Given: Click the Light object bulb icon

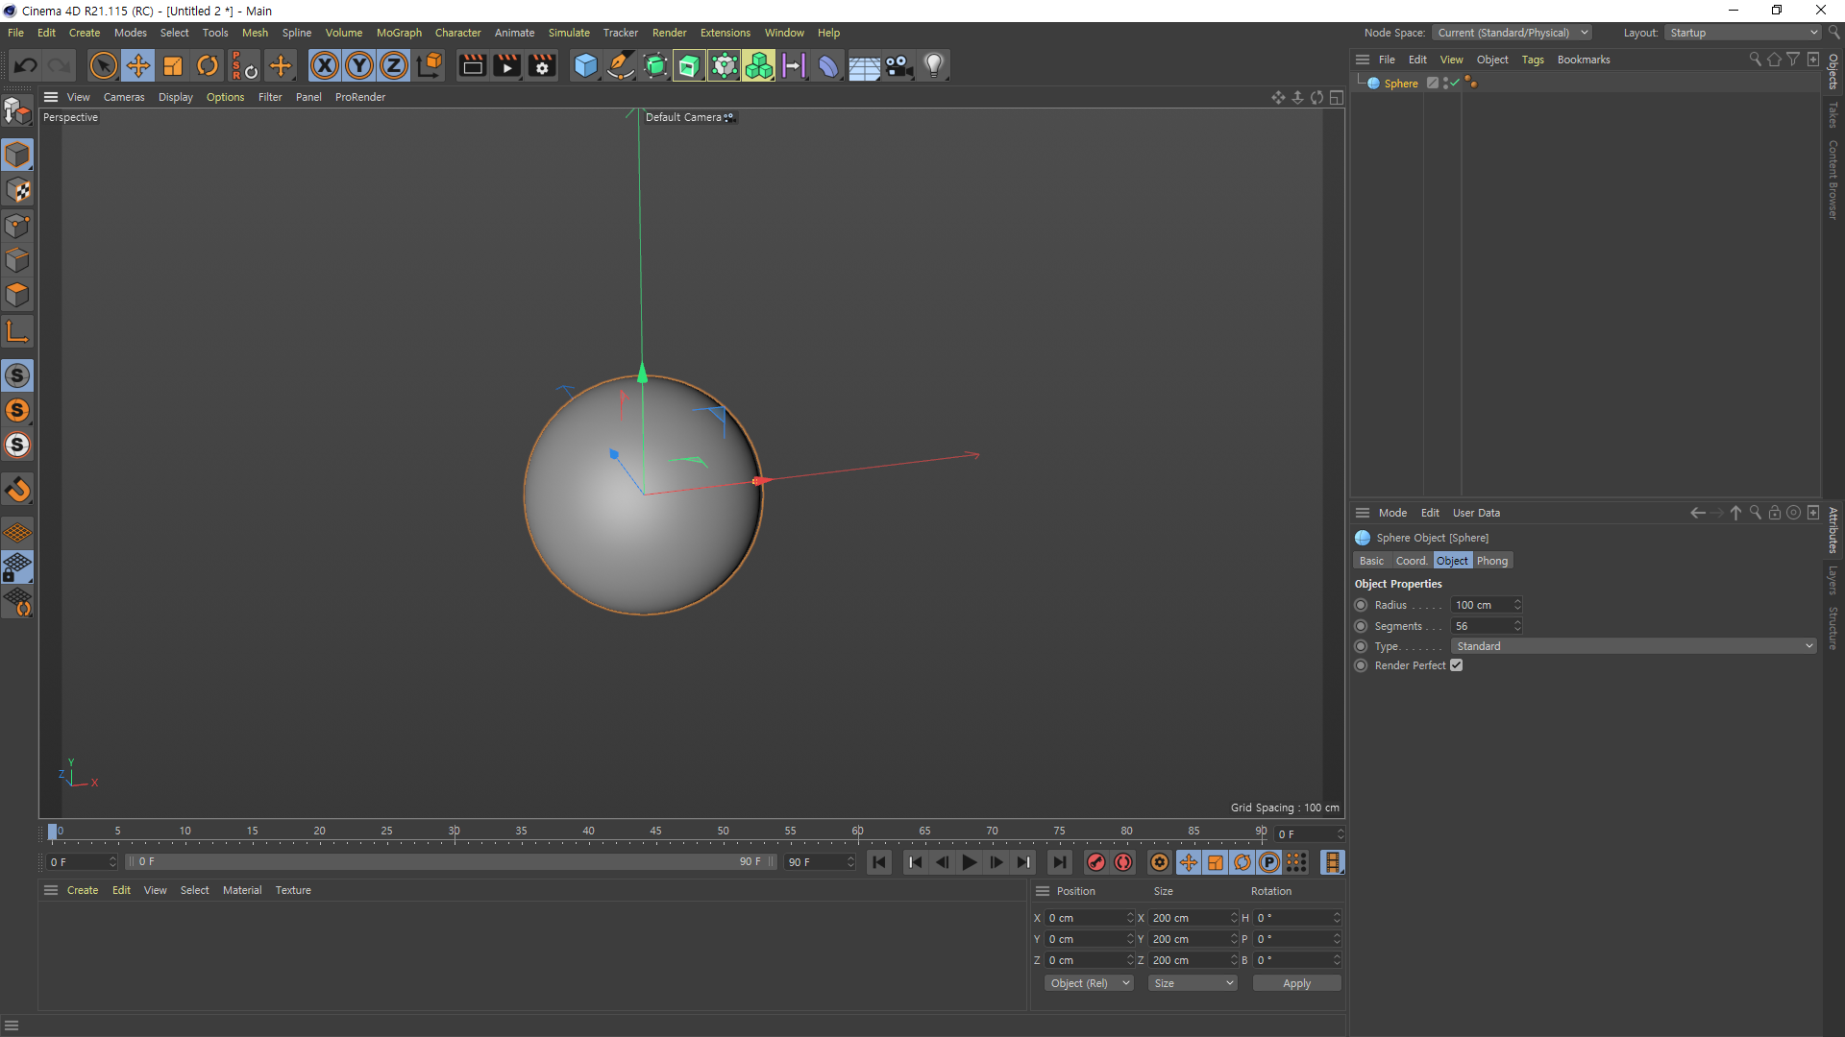Looking at the screenshot, I should click(933, 65).
